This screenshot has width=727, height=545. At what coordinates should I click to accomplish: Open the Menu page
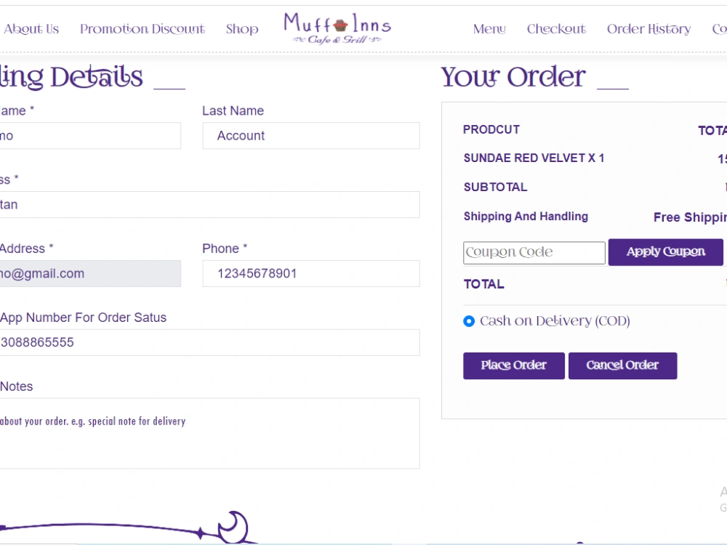pos(489,29)
